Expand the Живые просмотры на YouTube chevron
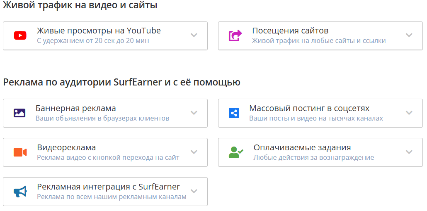The width and height of the screenshot is (427, 211). click(194, 35)
